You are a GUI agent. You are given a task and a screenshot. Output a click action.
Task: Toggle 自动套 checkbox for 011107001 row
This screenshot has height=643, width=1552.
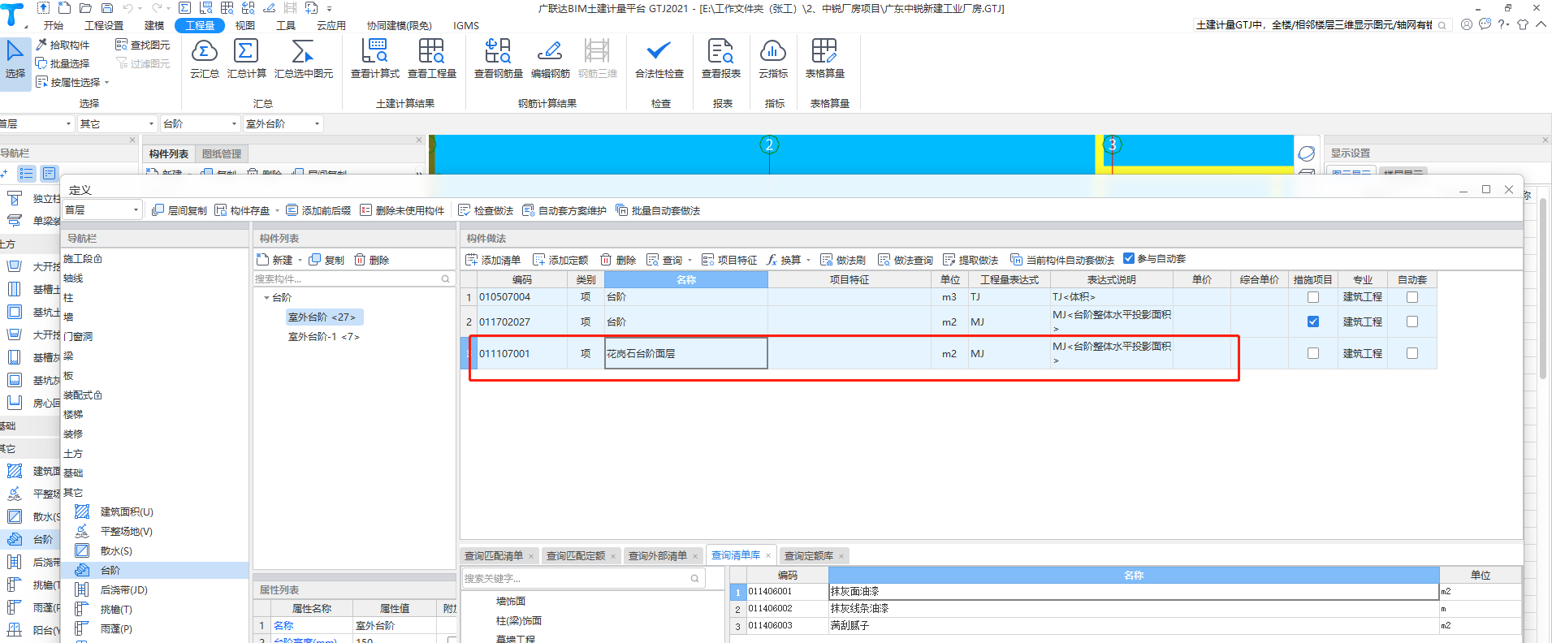point(1411,353)
